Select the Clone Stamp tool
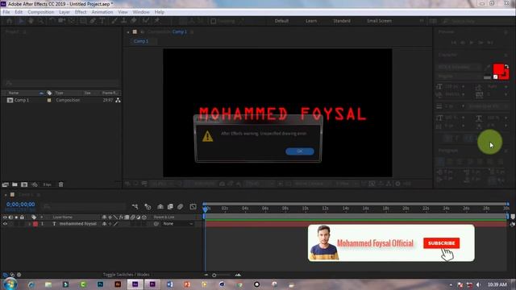516x290 pixels. tap(123, 21)
